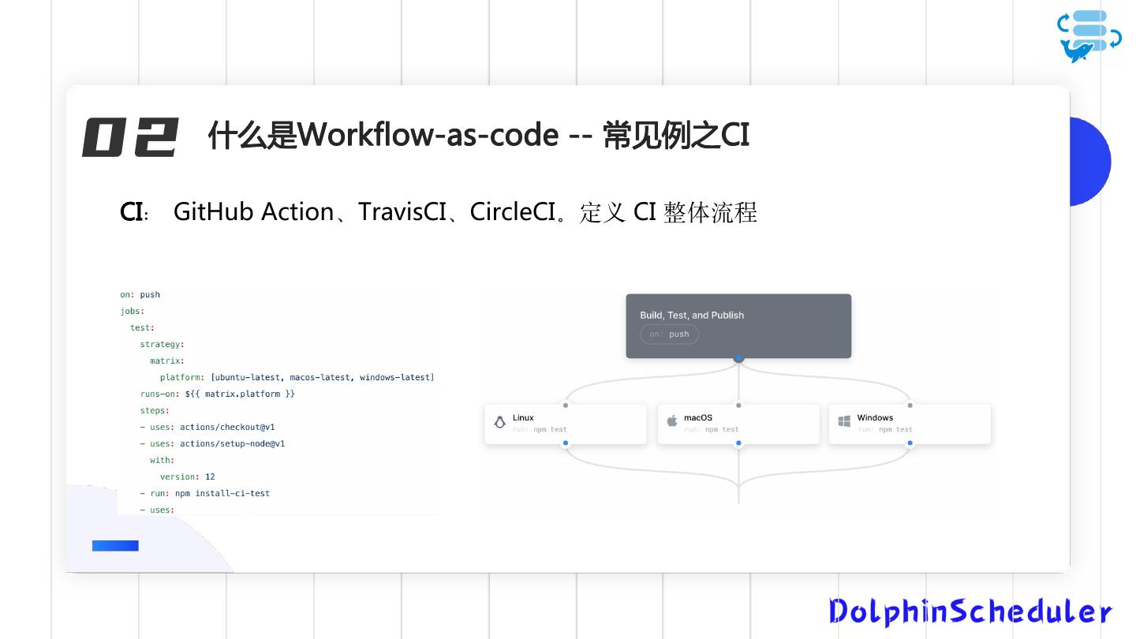Expand the macOS node's top connection point
The width and height of the screenshot is (1136, 639).
pyautogui.click(x=738, y=405)
